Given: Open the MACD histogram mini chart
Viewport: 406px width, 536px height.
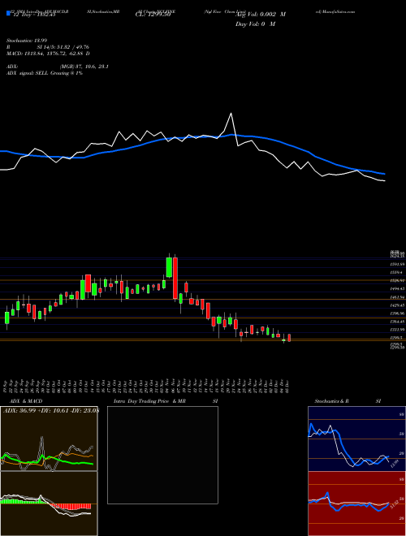Looking at the screenshot, I should coord(49,504).
